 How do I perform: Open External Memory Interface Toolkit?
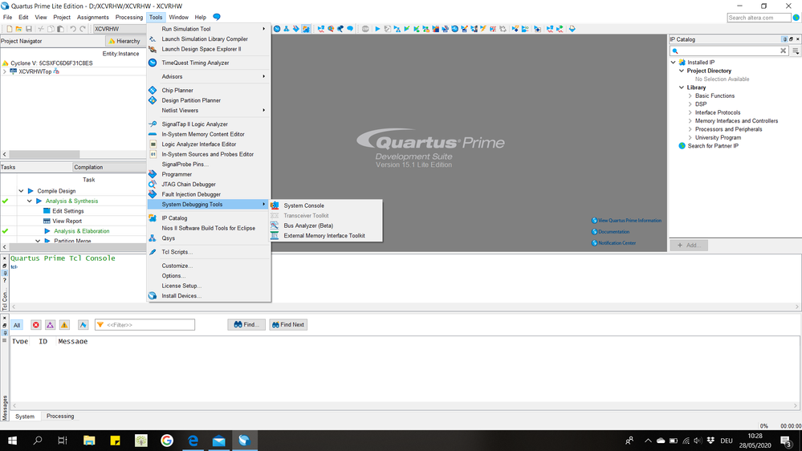[326, 236]
